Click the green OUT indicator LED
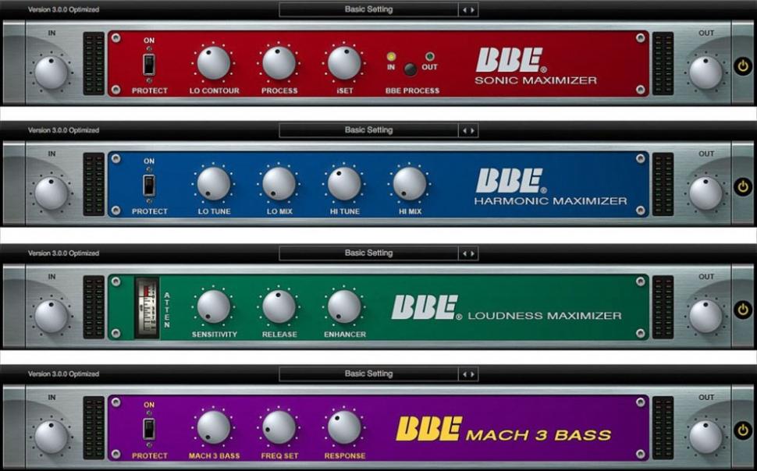Screen dimensions: 757x471 coord(429,57)
